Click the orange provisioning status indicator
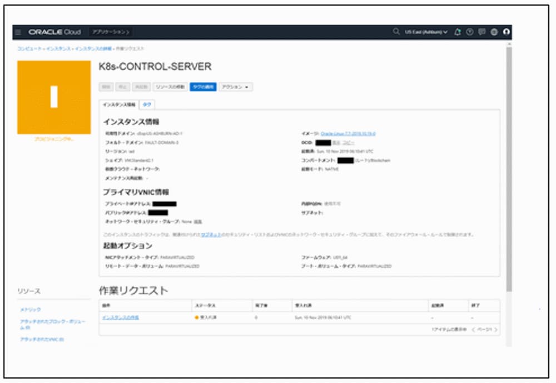The image size is (556, 383). pos(53,98)
